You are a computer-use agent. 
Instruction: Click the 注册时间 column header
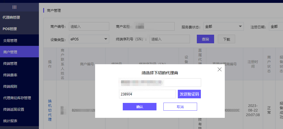(253, 64)
